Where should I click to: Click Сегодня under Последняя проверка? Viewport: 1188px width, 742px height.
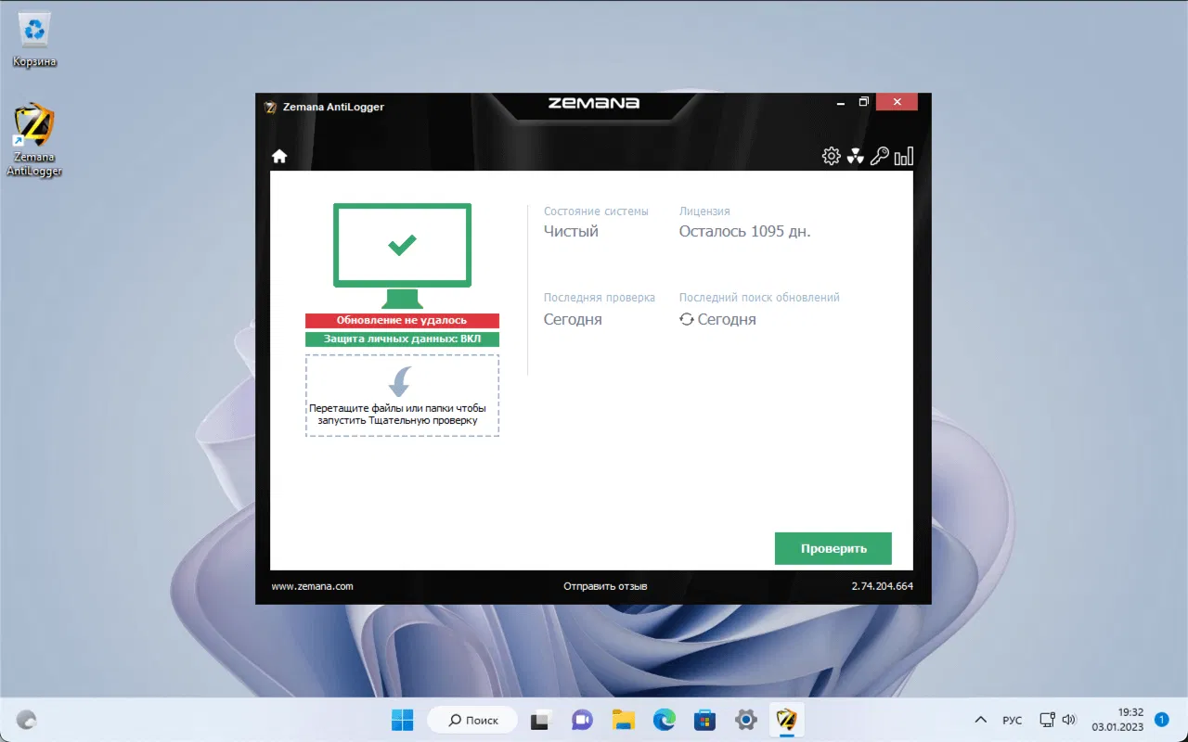coord(573,320)
